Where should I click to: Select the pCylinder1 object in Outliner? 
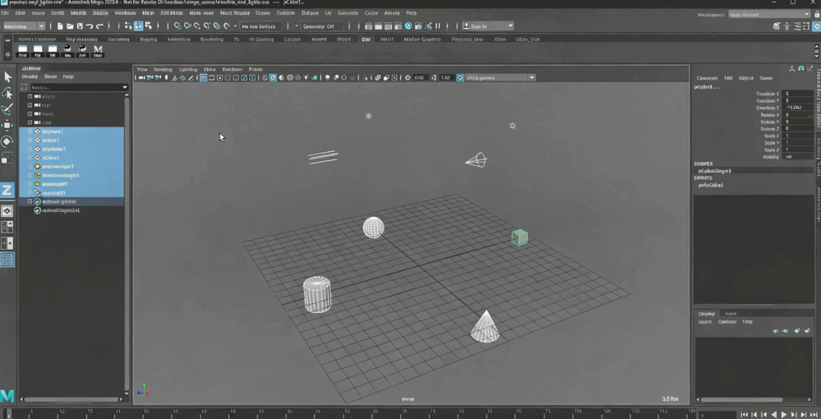(54, 149)
